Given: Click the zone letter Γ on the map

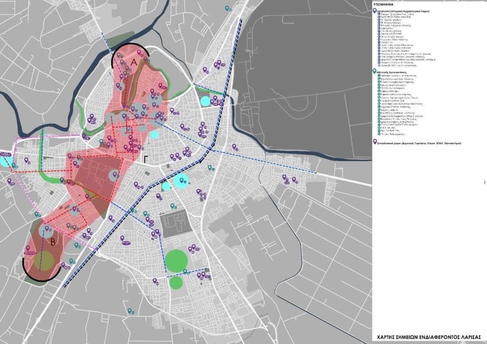Looking at the screenshot, I should (x=145, y=159).
